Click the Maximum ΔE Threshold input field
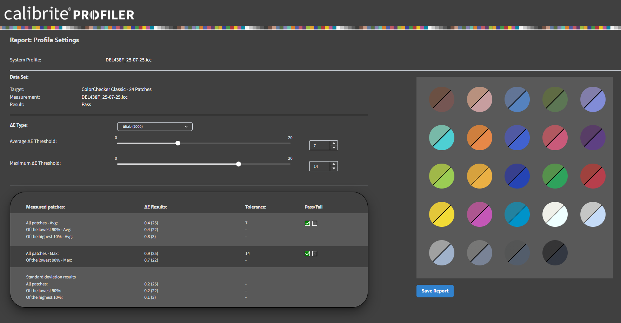This screenshot has height=323, width=621. tap(320, 166)
